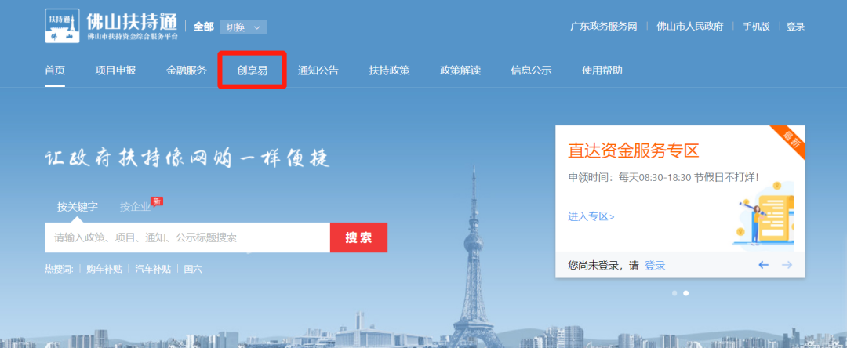Select the 按关键字 search tab
This screenshot has height=348, width=847.
(78, 207)
